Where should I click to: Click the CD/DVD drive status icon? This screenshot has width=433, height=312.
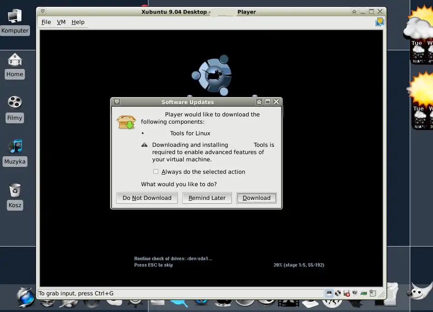(338, 294)
